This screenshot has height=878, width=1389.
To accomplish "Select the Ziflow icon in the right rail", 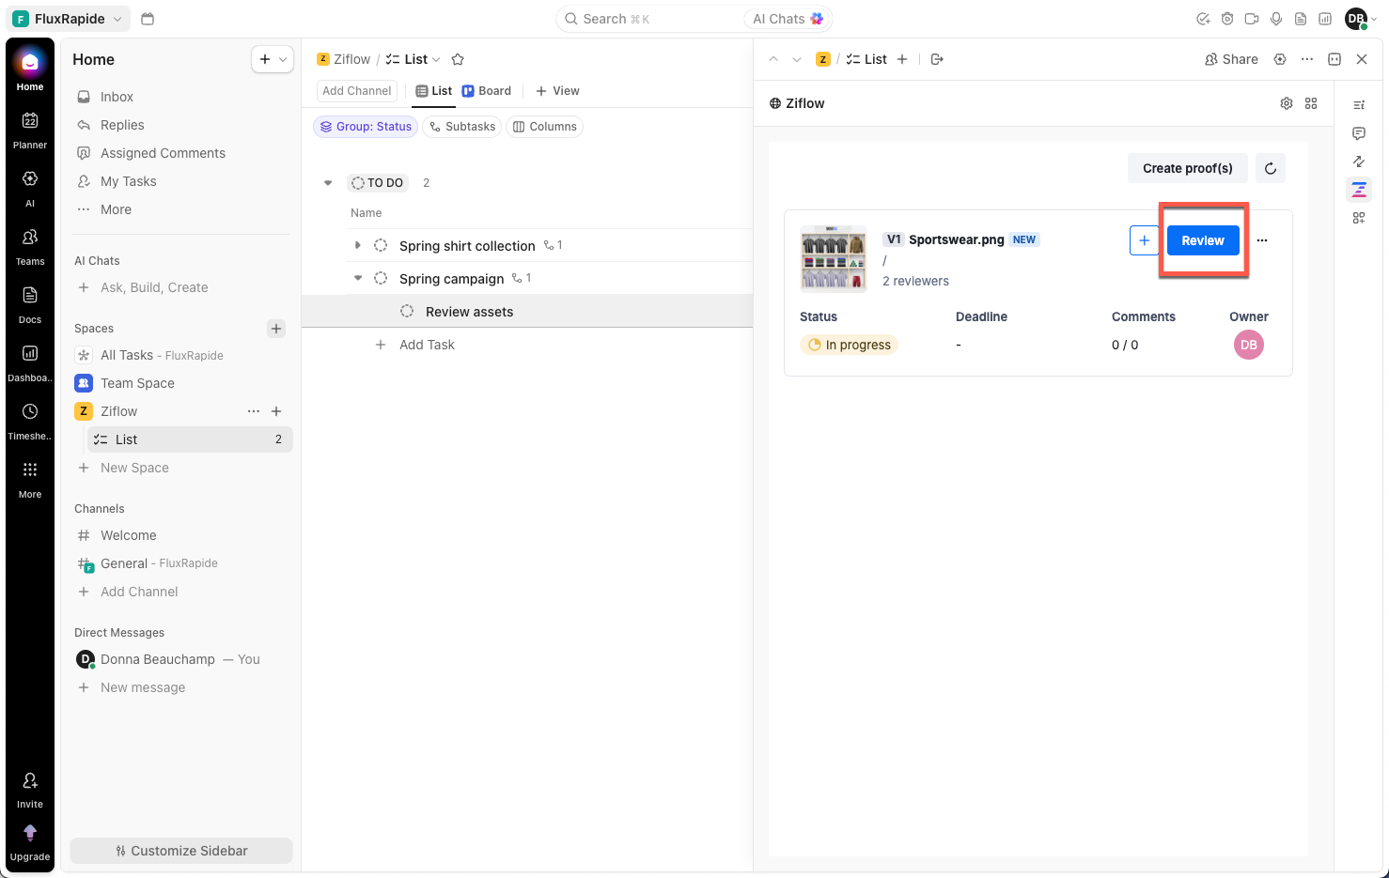I will click(1359, 190).
